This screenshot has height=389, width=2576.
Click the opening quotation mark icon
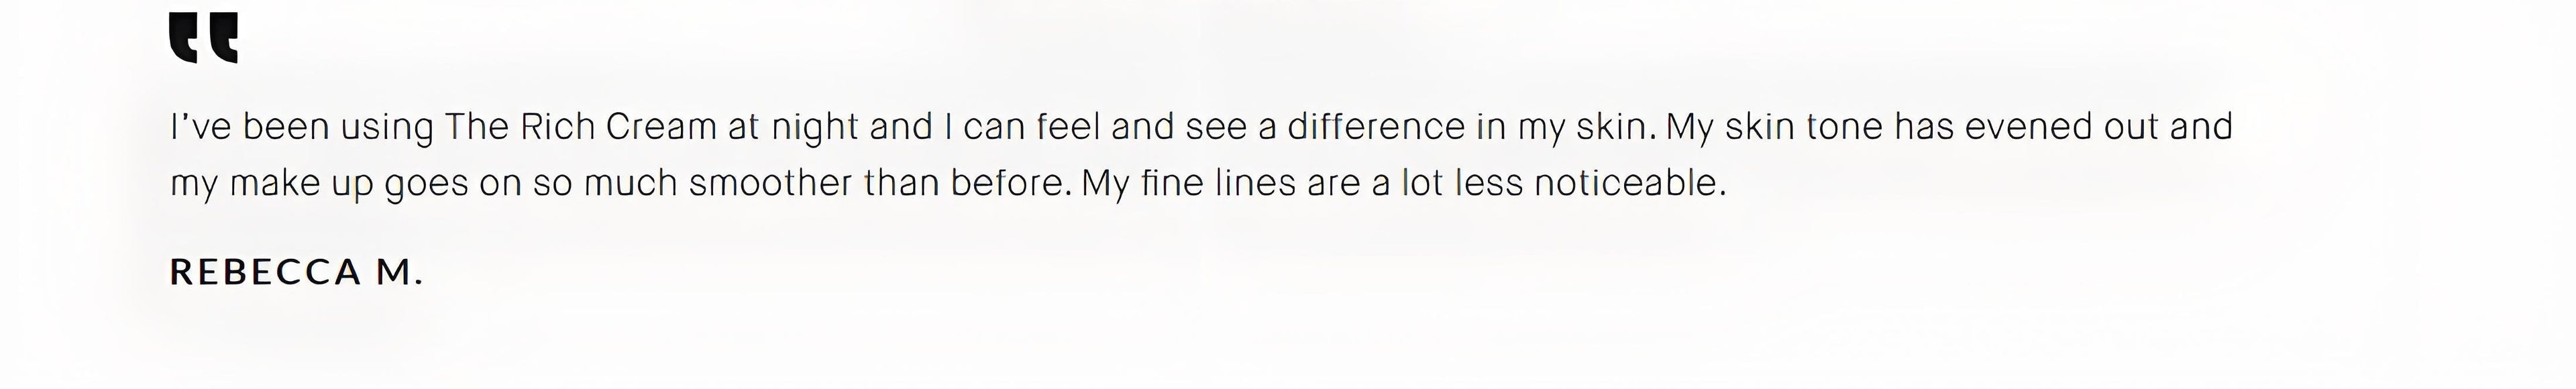[x=204, y=38]
